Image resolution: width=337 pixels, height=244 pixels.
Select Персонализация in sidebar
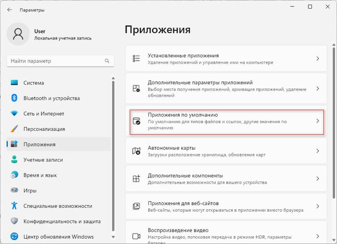pos(59,129)
